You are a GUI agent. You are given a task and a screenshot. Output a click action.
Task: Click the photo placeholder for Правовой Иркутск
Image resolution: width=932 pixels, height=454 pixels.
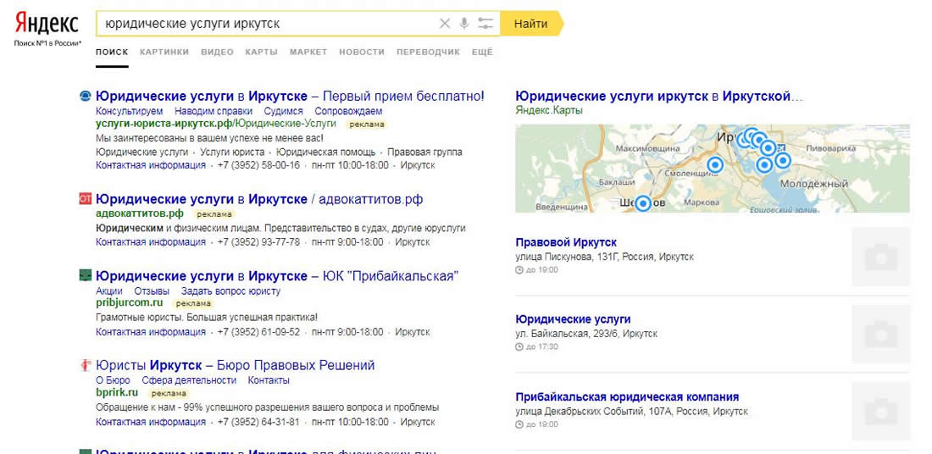click(880, 256)
